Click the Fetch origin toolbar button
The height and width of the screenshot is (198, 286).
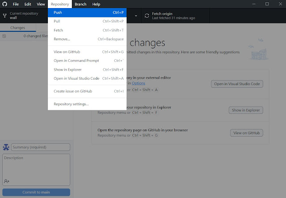175,16
